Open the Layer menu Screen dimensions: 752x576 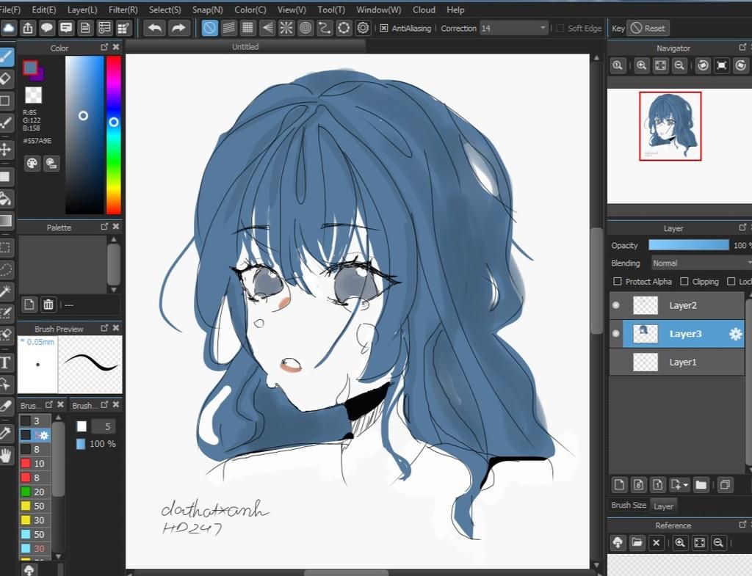[82, 10]
